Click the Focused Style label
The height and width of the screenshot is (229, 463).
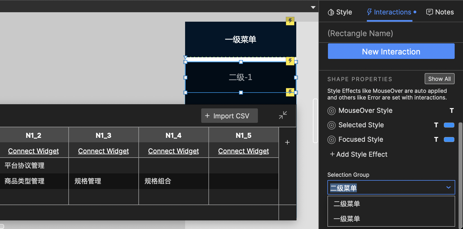click(361, 140)
